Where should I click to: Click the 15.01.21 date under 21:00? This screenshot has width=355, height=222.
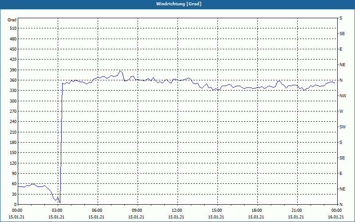[296, 217]
